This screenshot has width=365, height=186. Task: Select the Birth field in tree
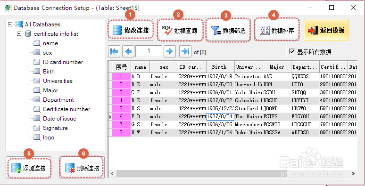(49, 72)
